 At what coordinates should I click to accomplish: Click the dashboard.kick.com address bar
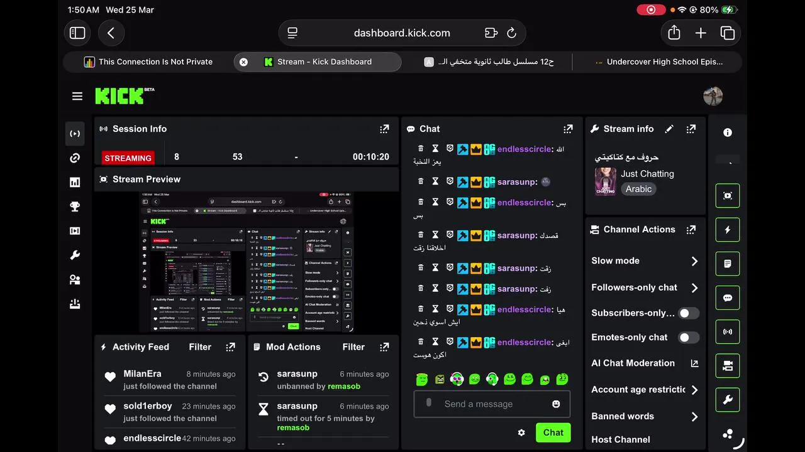coord(402,33)
